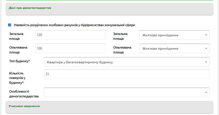Image resolution: width=219 pixels, height=115 pixels.
Task: Click the 'Наявність розділених особових рахунків' label text
Action: [x=74, y=25]
